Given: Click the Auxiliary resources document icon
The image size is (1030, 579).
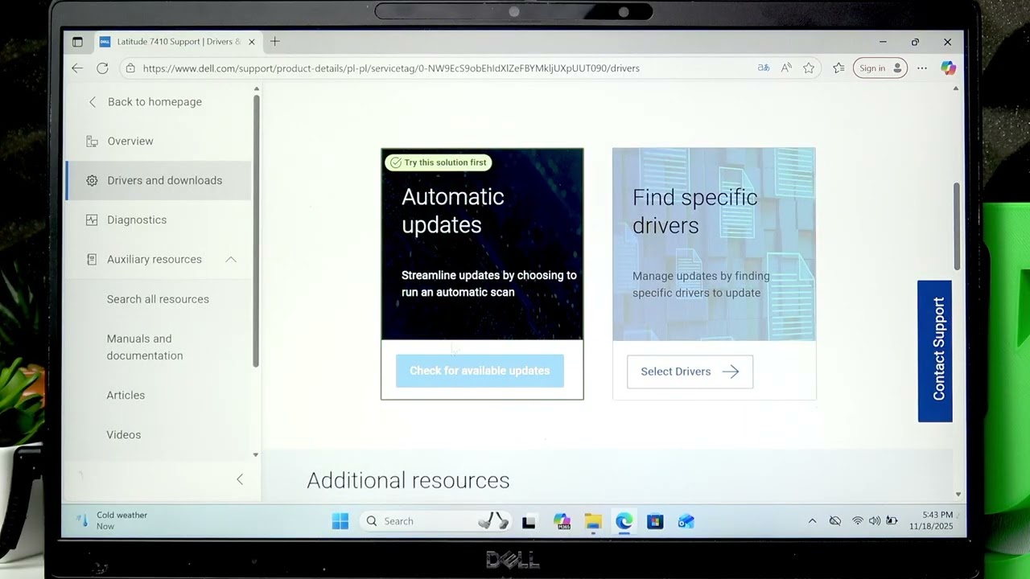Looking at the screenshot, I should click(92, 260).
